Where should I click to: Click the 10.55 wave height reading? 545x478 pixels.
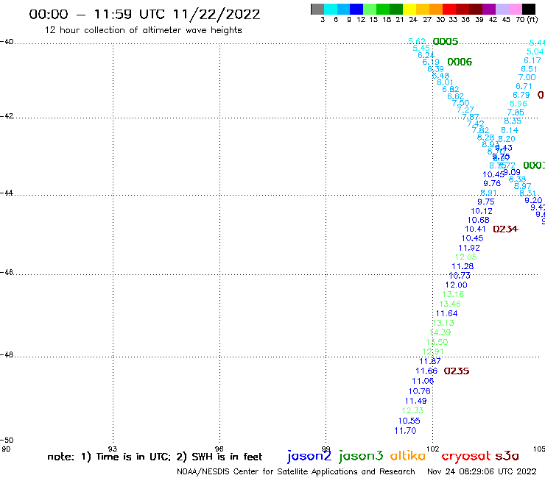coord(409,421)
